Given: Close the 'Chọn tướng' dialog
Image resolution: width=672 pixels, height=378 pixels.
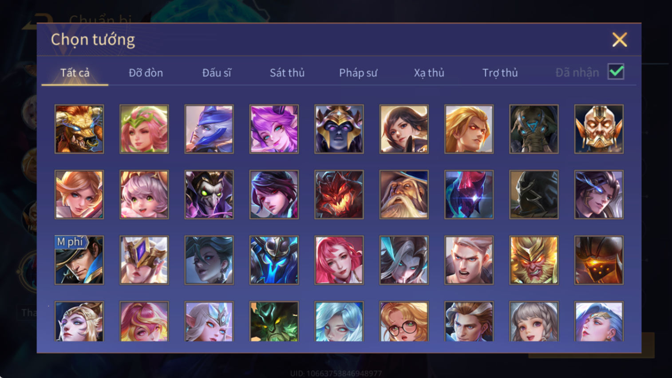Looking at the screenshot, I should tap(619, 39).
